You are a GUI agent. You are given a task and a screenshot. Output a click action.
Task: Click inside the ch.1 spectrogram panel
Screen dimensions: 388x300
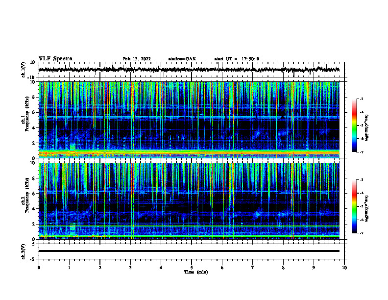[x=189, y=120]
